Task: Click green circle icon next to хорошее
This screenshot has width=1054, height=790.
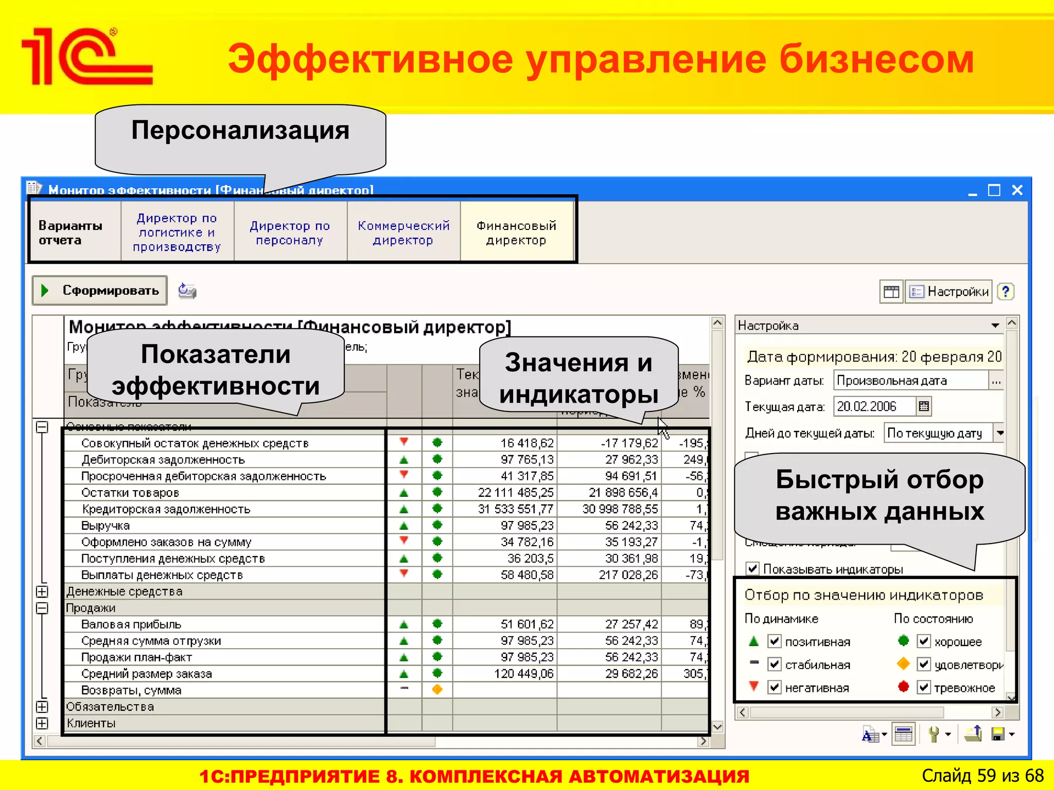Action: pyautogui.click(x=903, y=641)
